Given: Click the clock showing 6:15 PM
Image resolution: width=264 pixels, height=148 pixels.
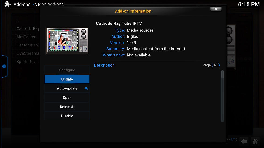Looking at the screenshot, I should tap(249, 5).
